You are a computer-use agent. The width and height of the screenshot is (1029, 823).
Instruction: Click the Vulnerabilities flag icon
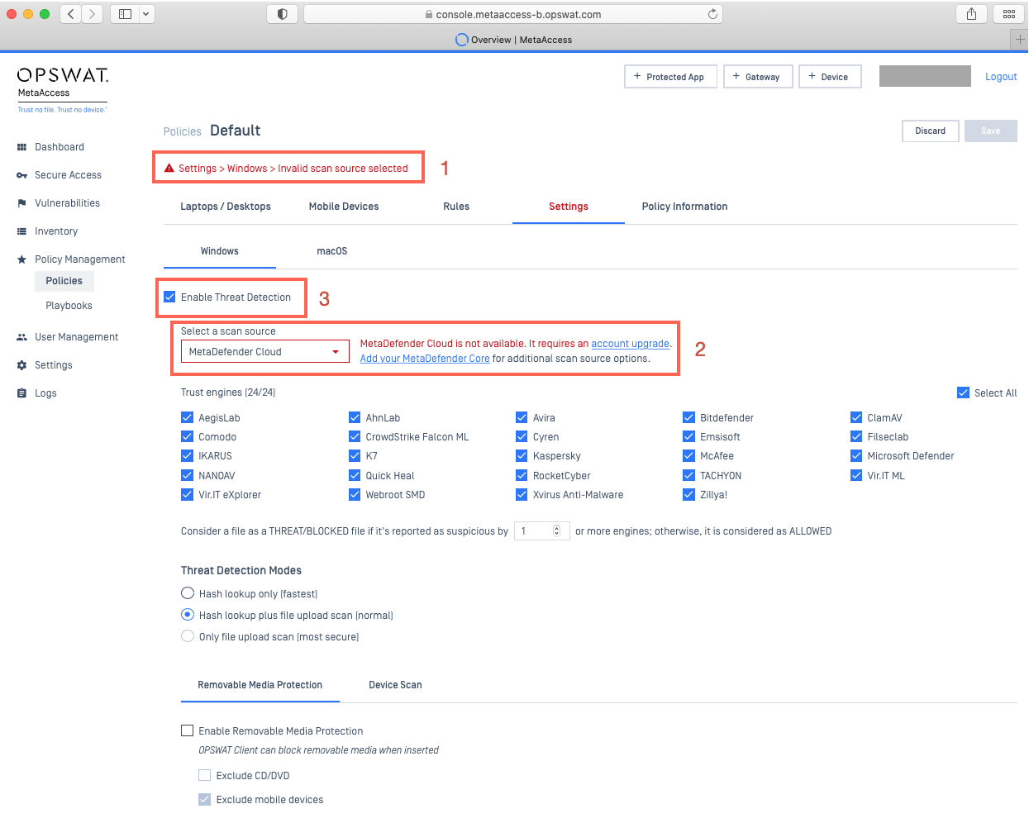[21, 203]
